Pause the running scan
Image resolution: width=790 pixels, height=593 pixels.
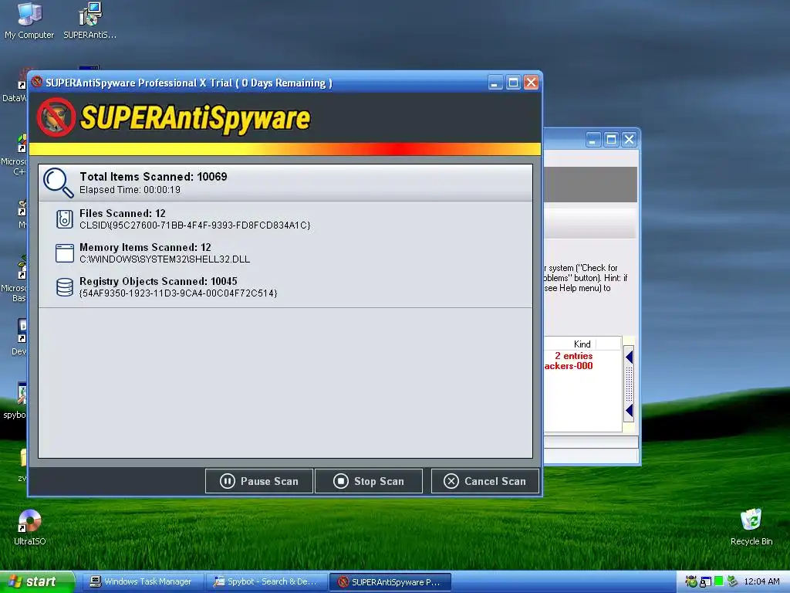click(x=259, y=481)
